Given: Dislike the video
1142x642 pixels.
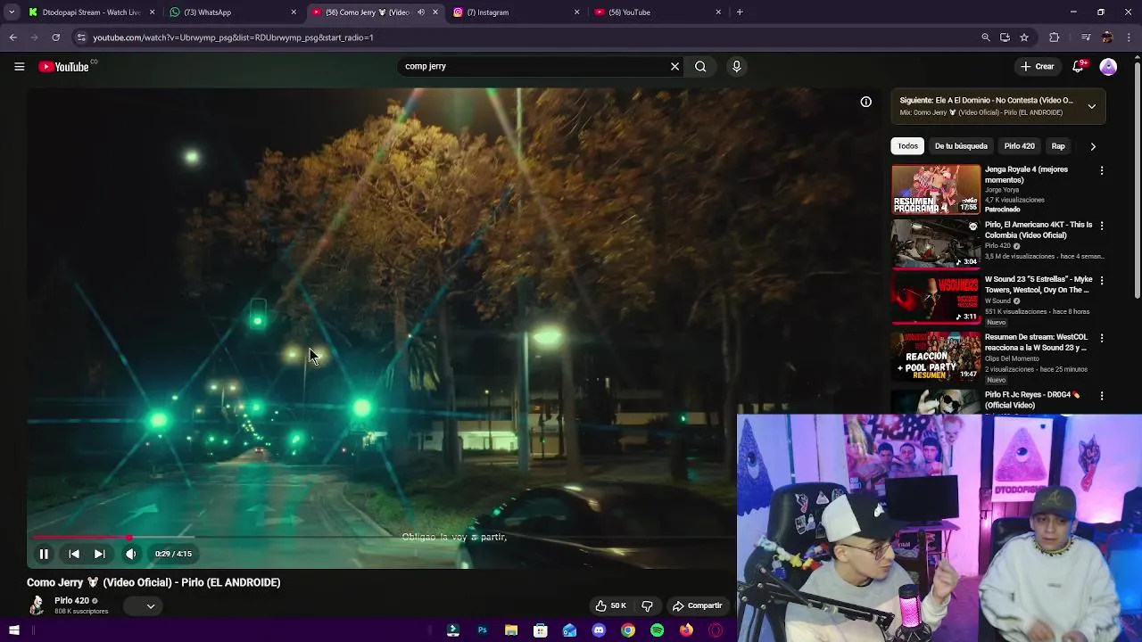Looking at the screenshot, I should coord(647,605).
